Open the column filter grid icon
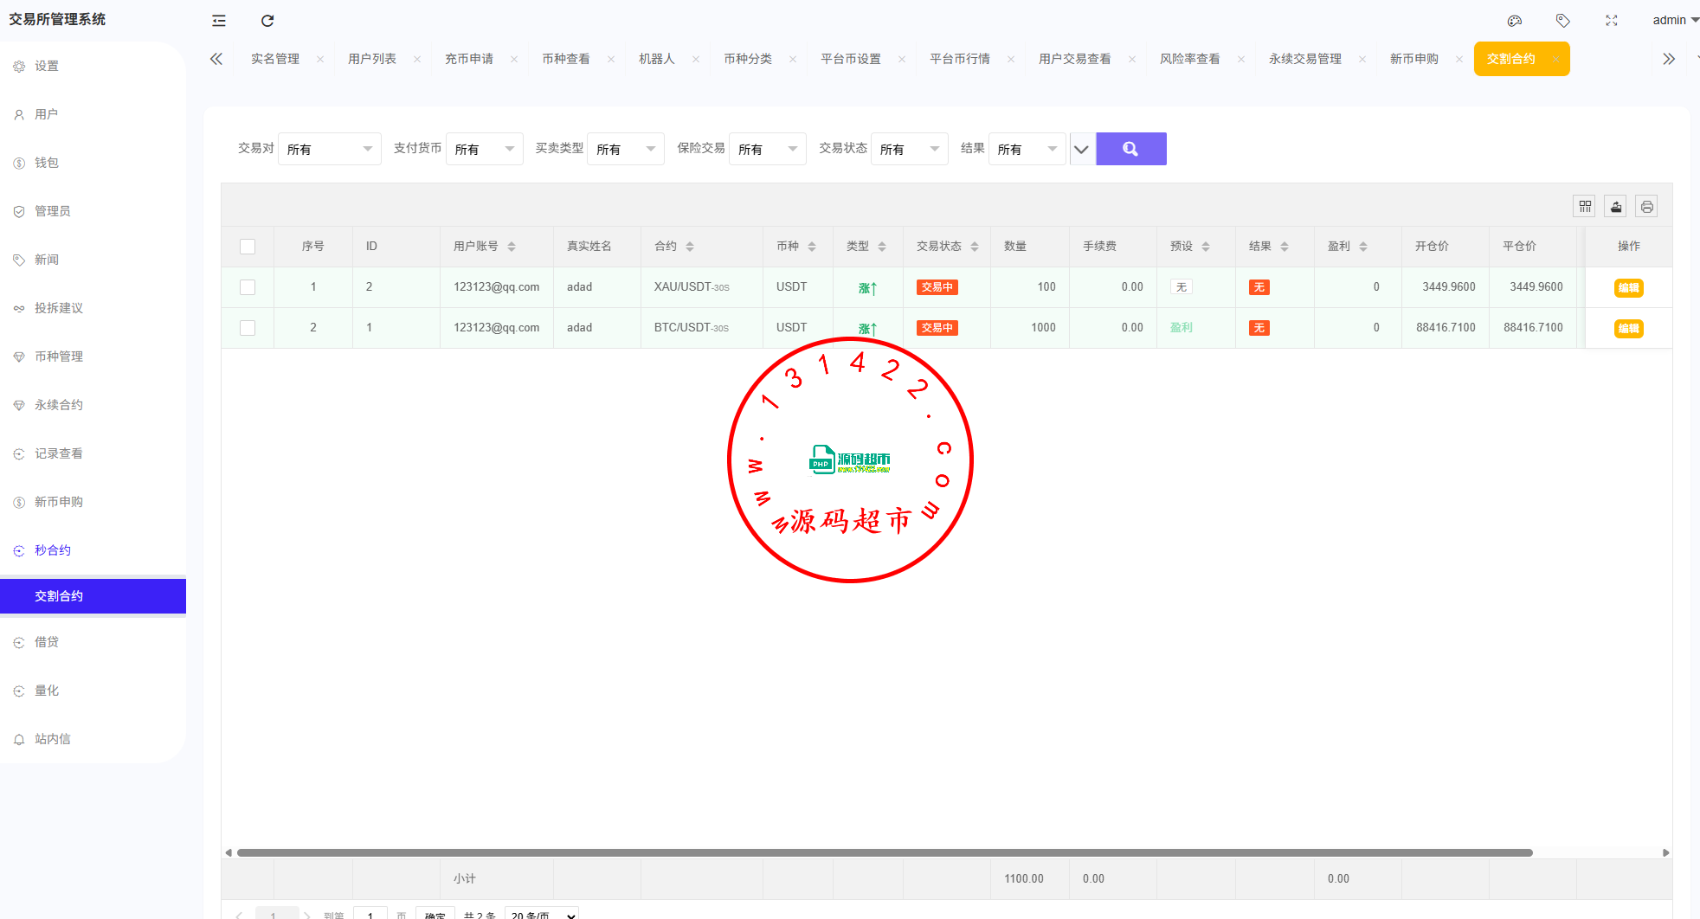This screenshot has height=919, width=1700. click(1585, 207)
